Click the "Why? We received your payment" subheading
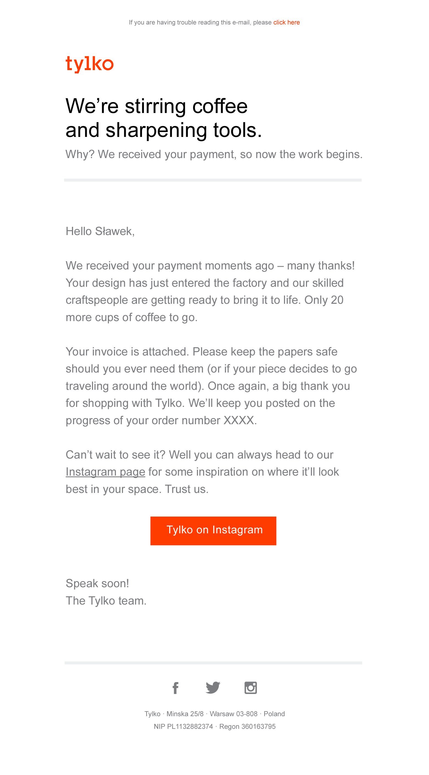The width and height of the screenshot is (429, 775). (214, 154)
